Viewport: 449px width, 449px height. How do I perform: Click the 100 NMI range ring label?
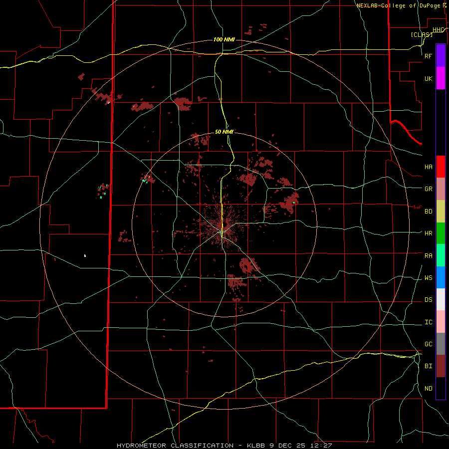click(x=224, y=39)
